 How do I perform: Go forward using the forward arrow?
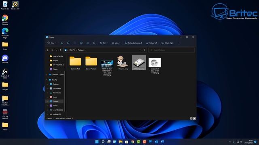click(52, 50)
